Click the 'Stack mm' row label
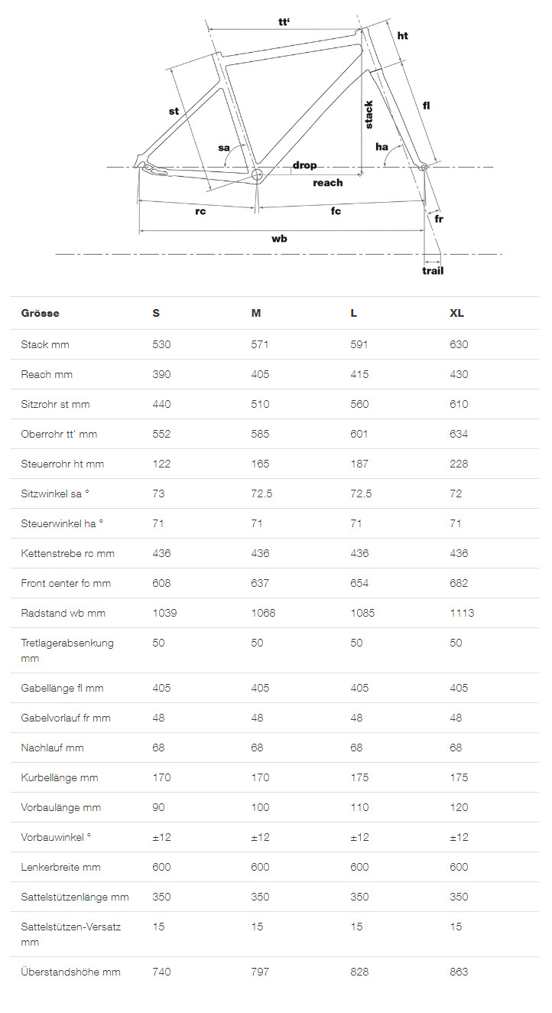Viewport: 552px width, 1013px height. [x=45, y=344]
